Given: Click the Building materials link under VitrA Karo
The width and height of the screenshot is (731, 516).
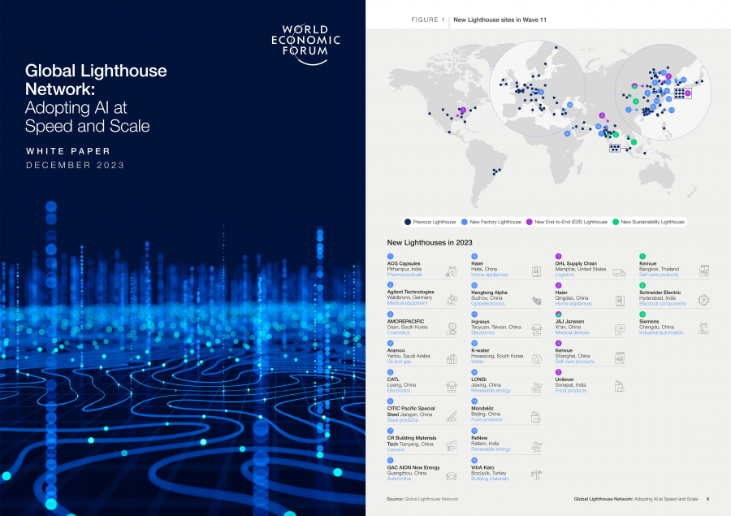Looking at the screenshot, I should coord(490,479).
